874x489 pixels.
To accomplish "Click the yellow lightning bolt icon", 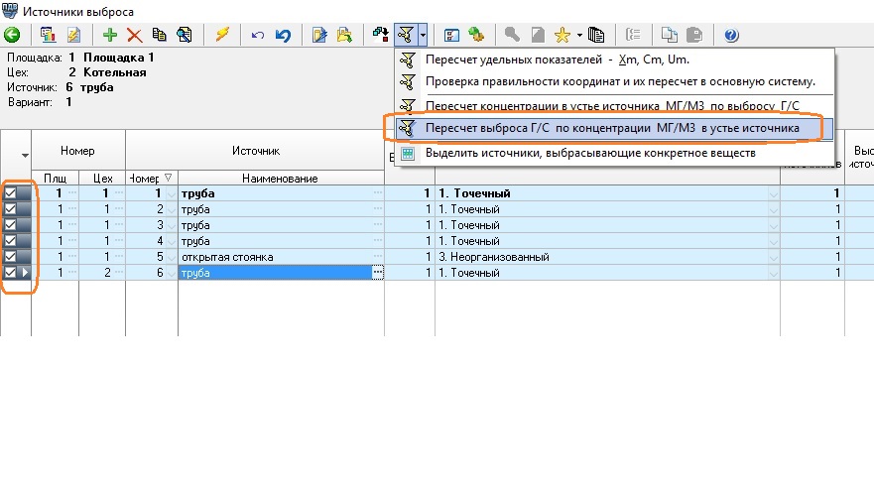I will 222,35.
